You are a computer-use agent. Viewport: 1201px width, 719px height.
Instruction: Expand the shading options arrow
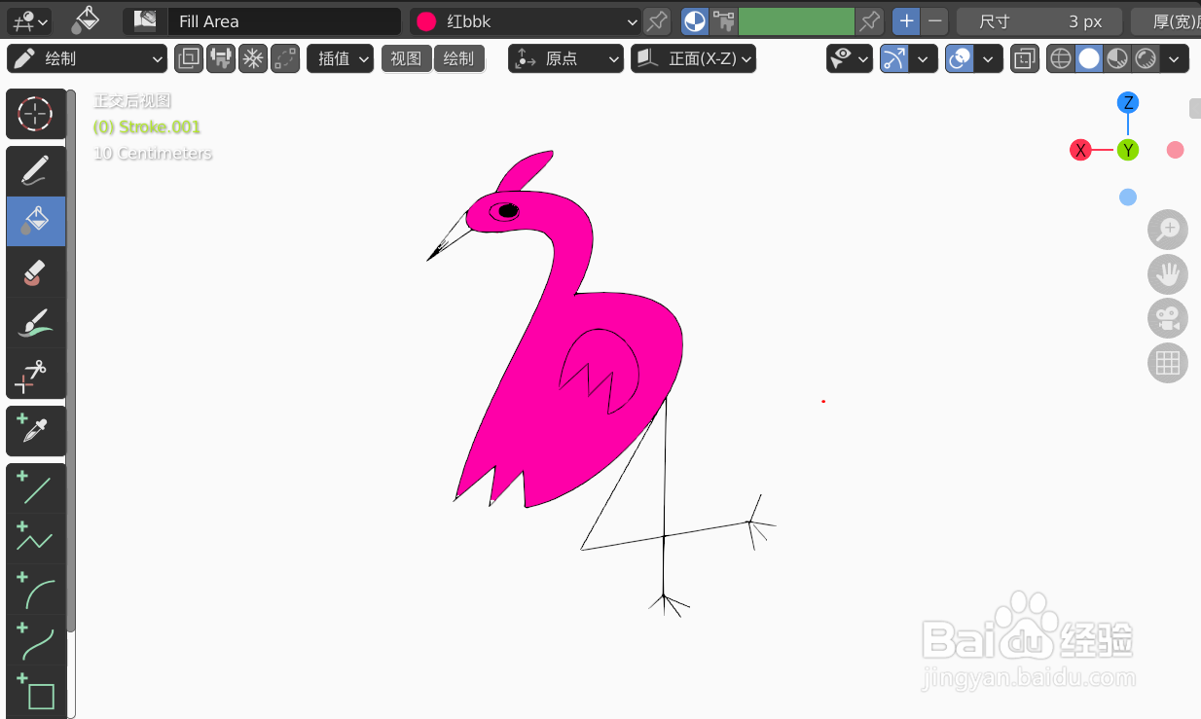(x=1175, y=59)
